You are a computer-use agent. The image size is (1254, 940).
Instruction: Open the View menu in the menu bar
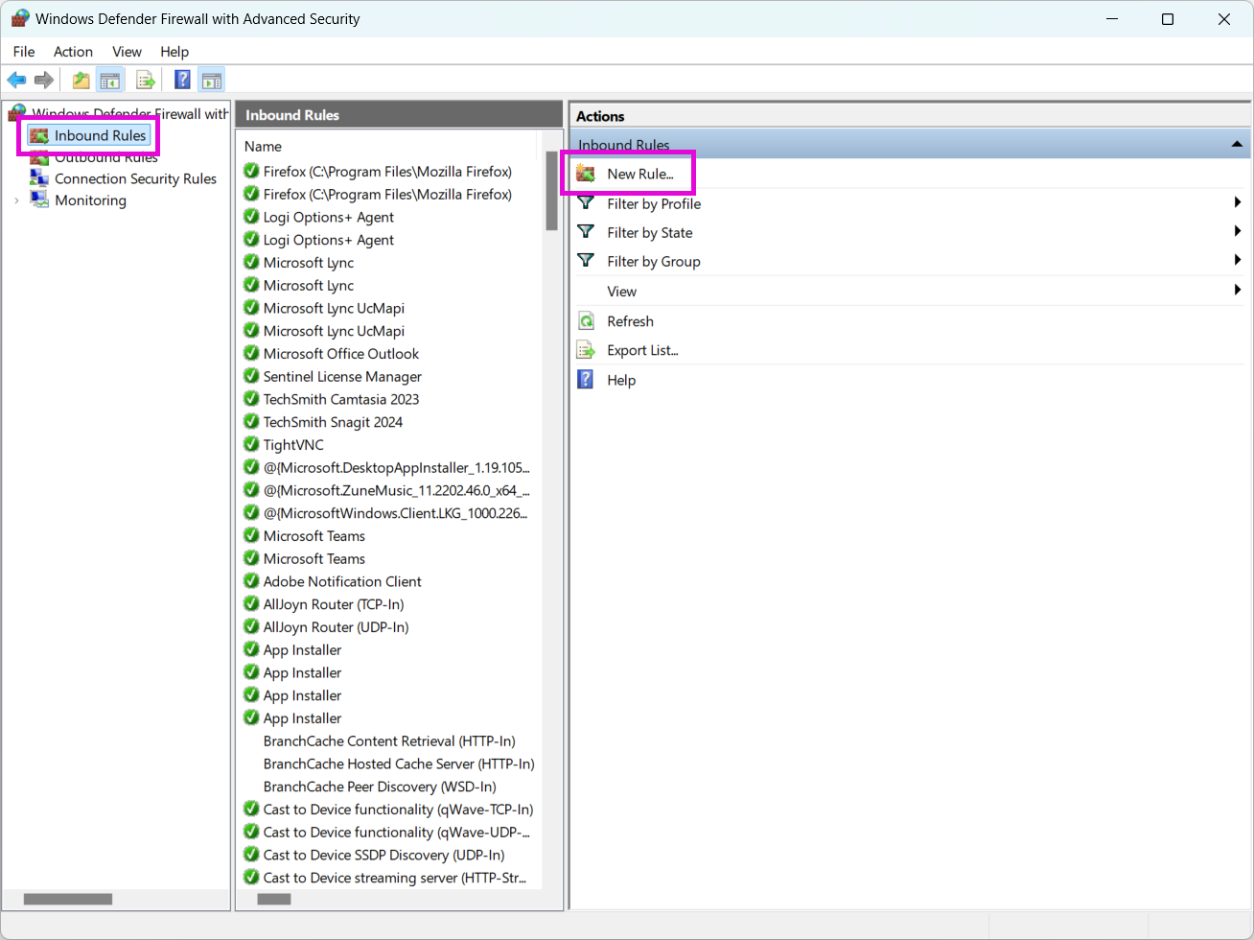pyautogui.click(x=127, y=51)
